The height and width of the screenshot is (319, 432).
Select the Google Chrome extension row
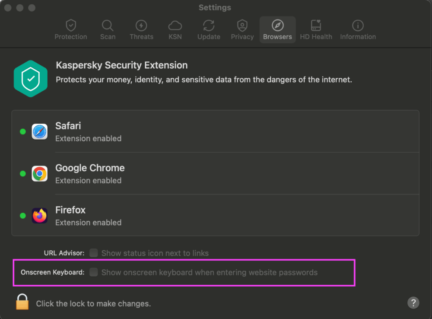(x=215, y=173)
